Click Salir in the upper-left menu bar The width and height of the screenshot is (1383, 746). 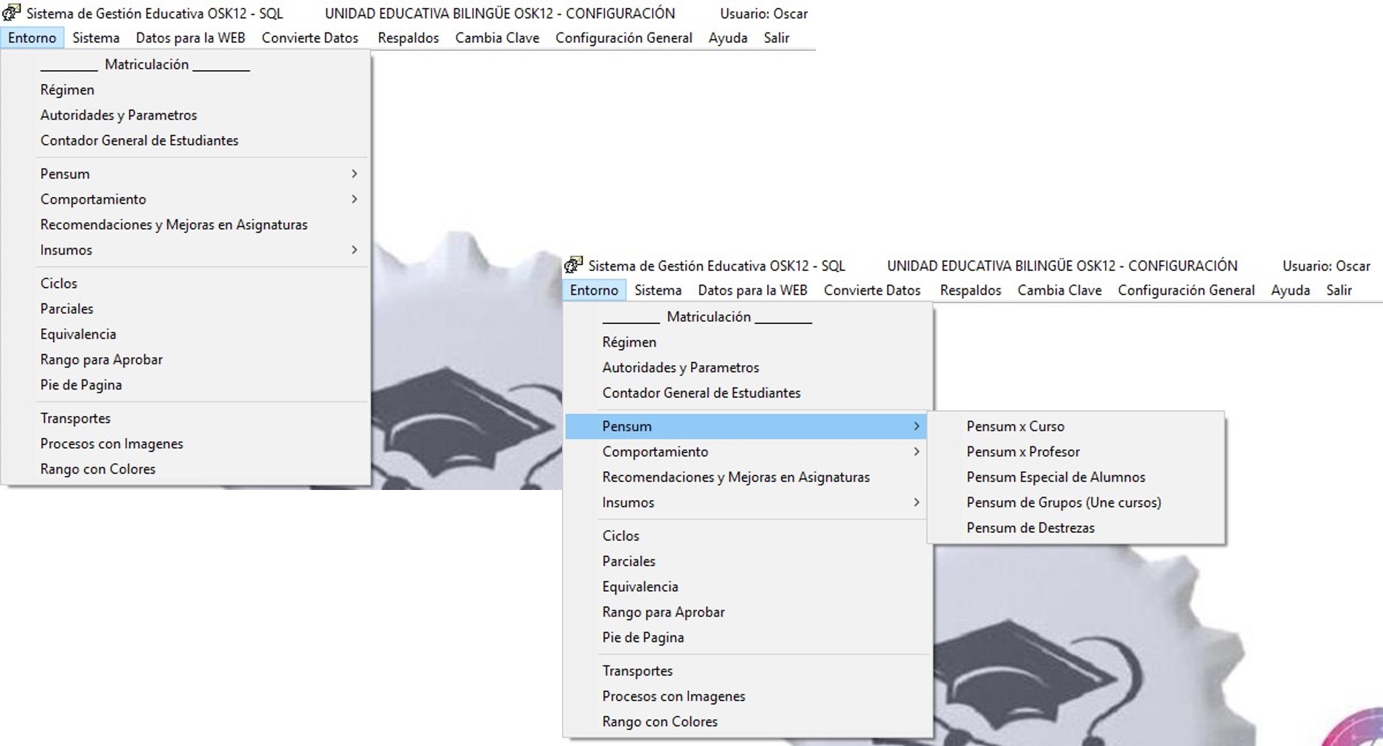pos(776,38)
